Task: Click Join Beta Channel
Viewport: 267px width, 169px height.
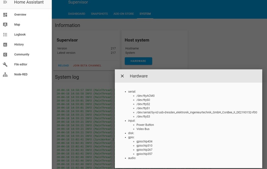Action: tap(87, 65)
